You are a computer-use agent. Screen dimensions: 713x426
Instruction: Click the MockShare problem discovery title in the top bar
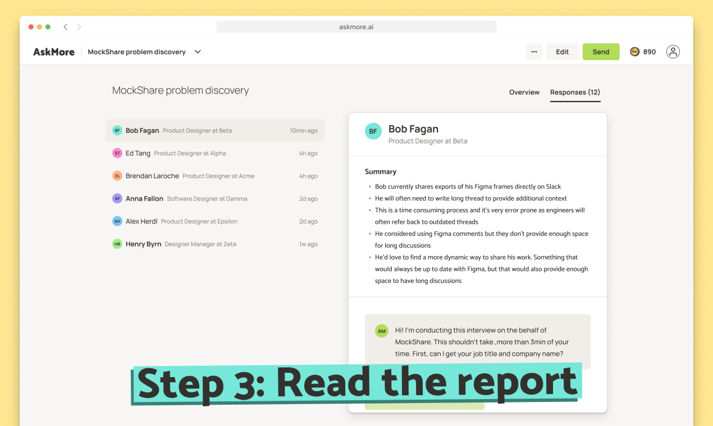(136, 52)
